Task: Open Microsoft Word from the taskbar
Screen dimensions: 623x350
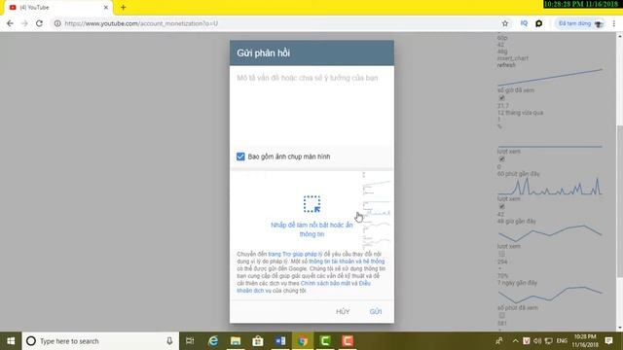Action: [280, 341]
